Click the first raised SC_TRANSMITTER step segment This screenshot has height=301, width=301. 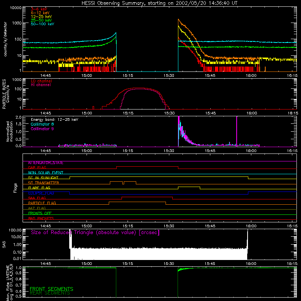tap(116, 182)
